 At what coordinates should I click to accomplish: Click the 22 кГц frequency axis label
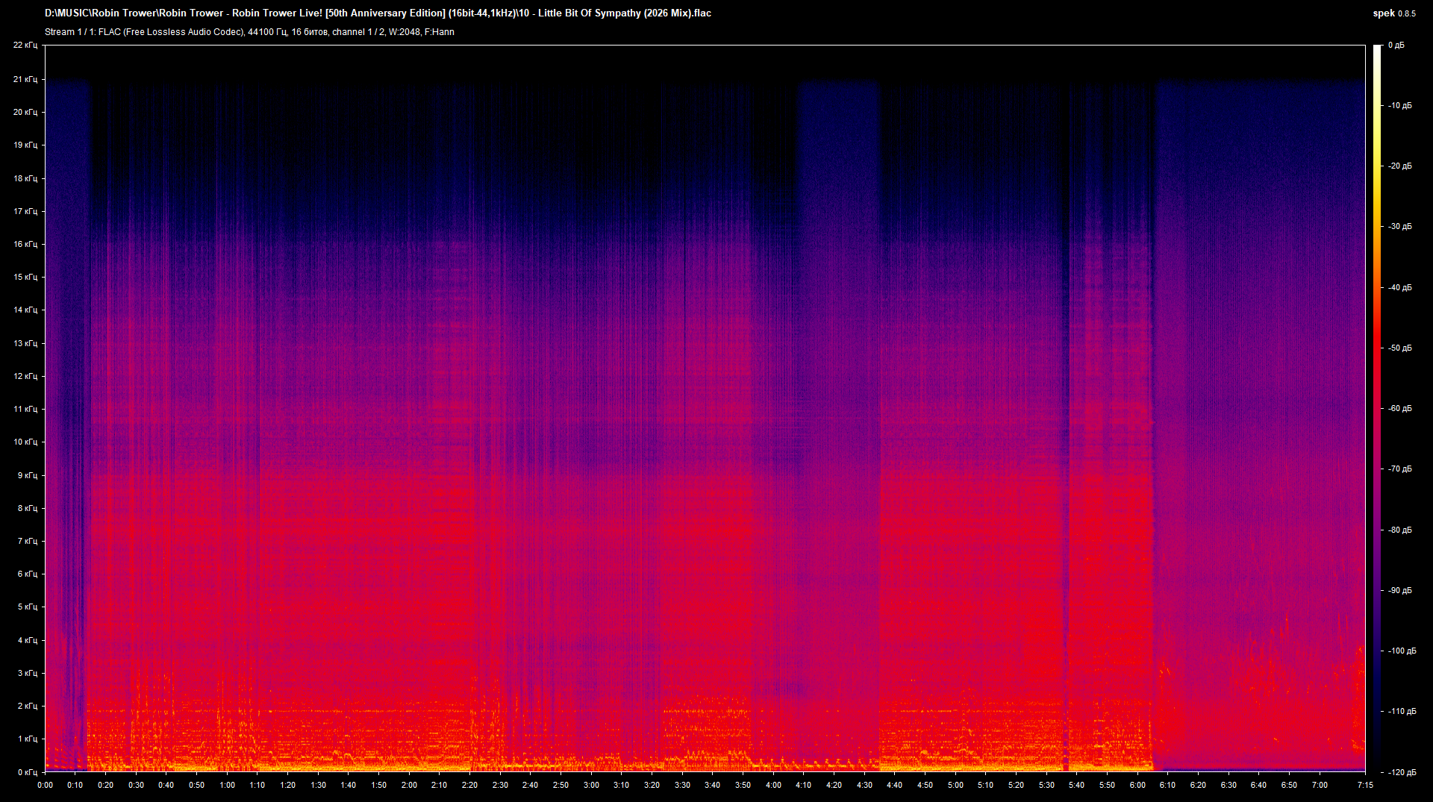click(26, 45)
